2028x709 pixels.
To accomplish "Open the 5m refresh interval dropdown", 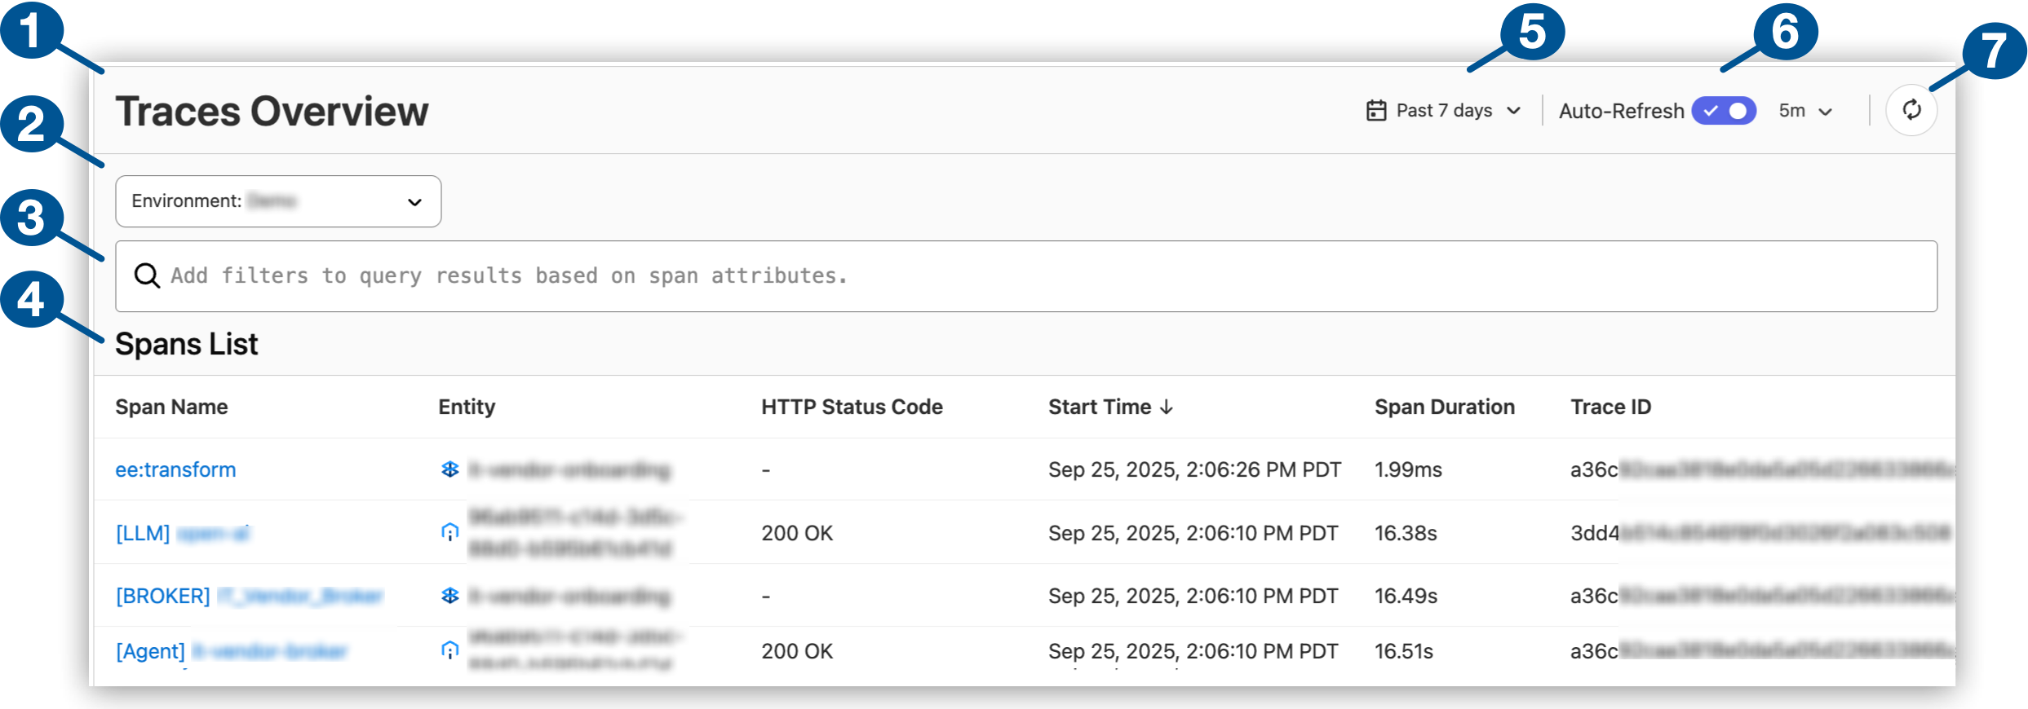I will point(1805,111).
